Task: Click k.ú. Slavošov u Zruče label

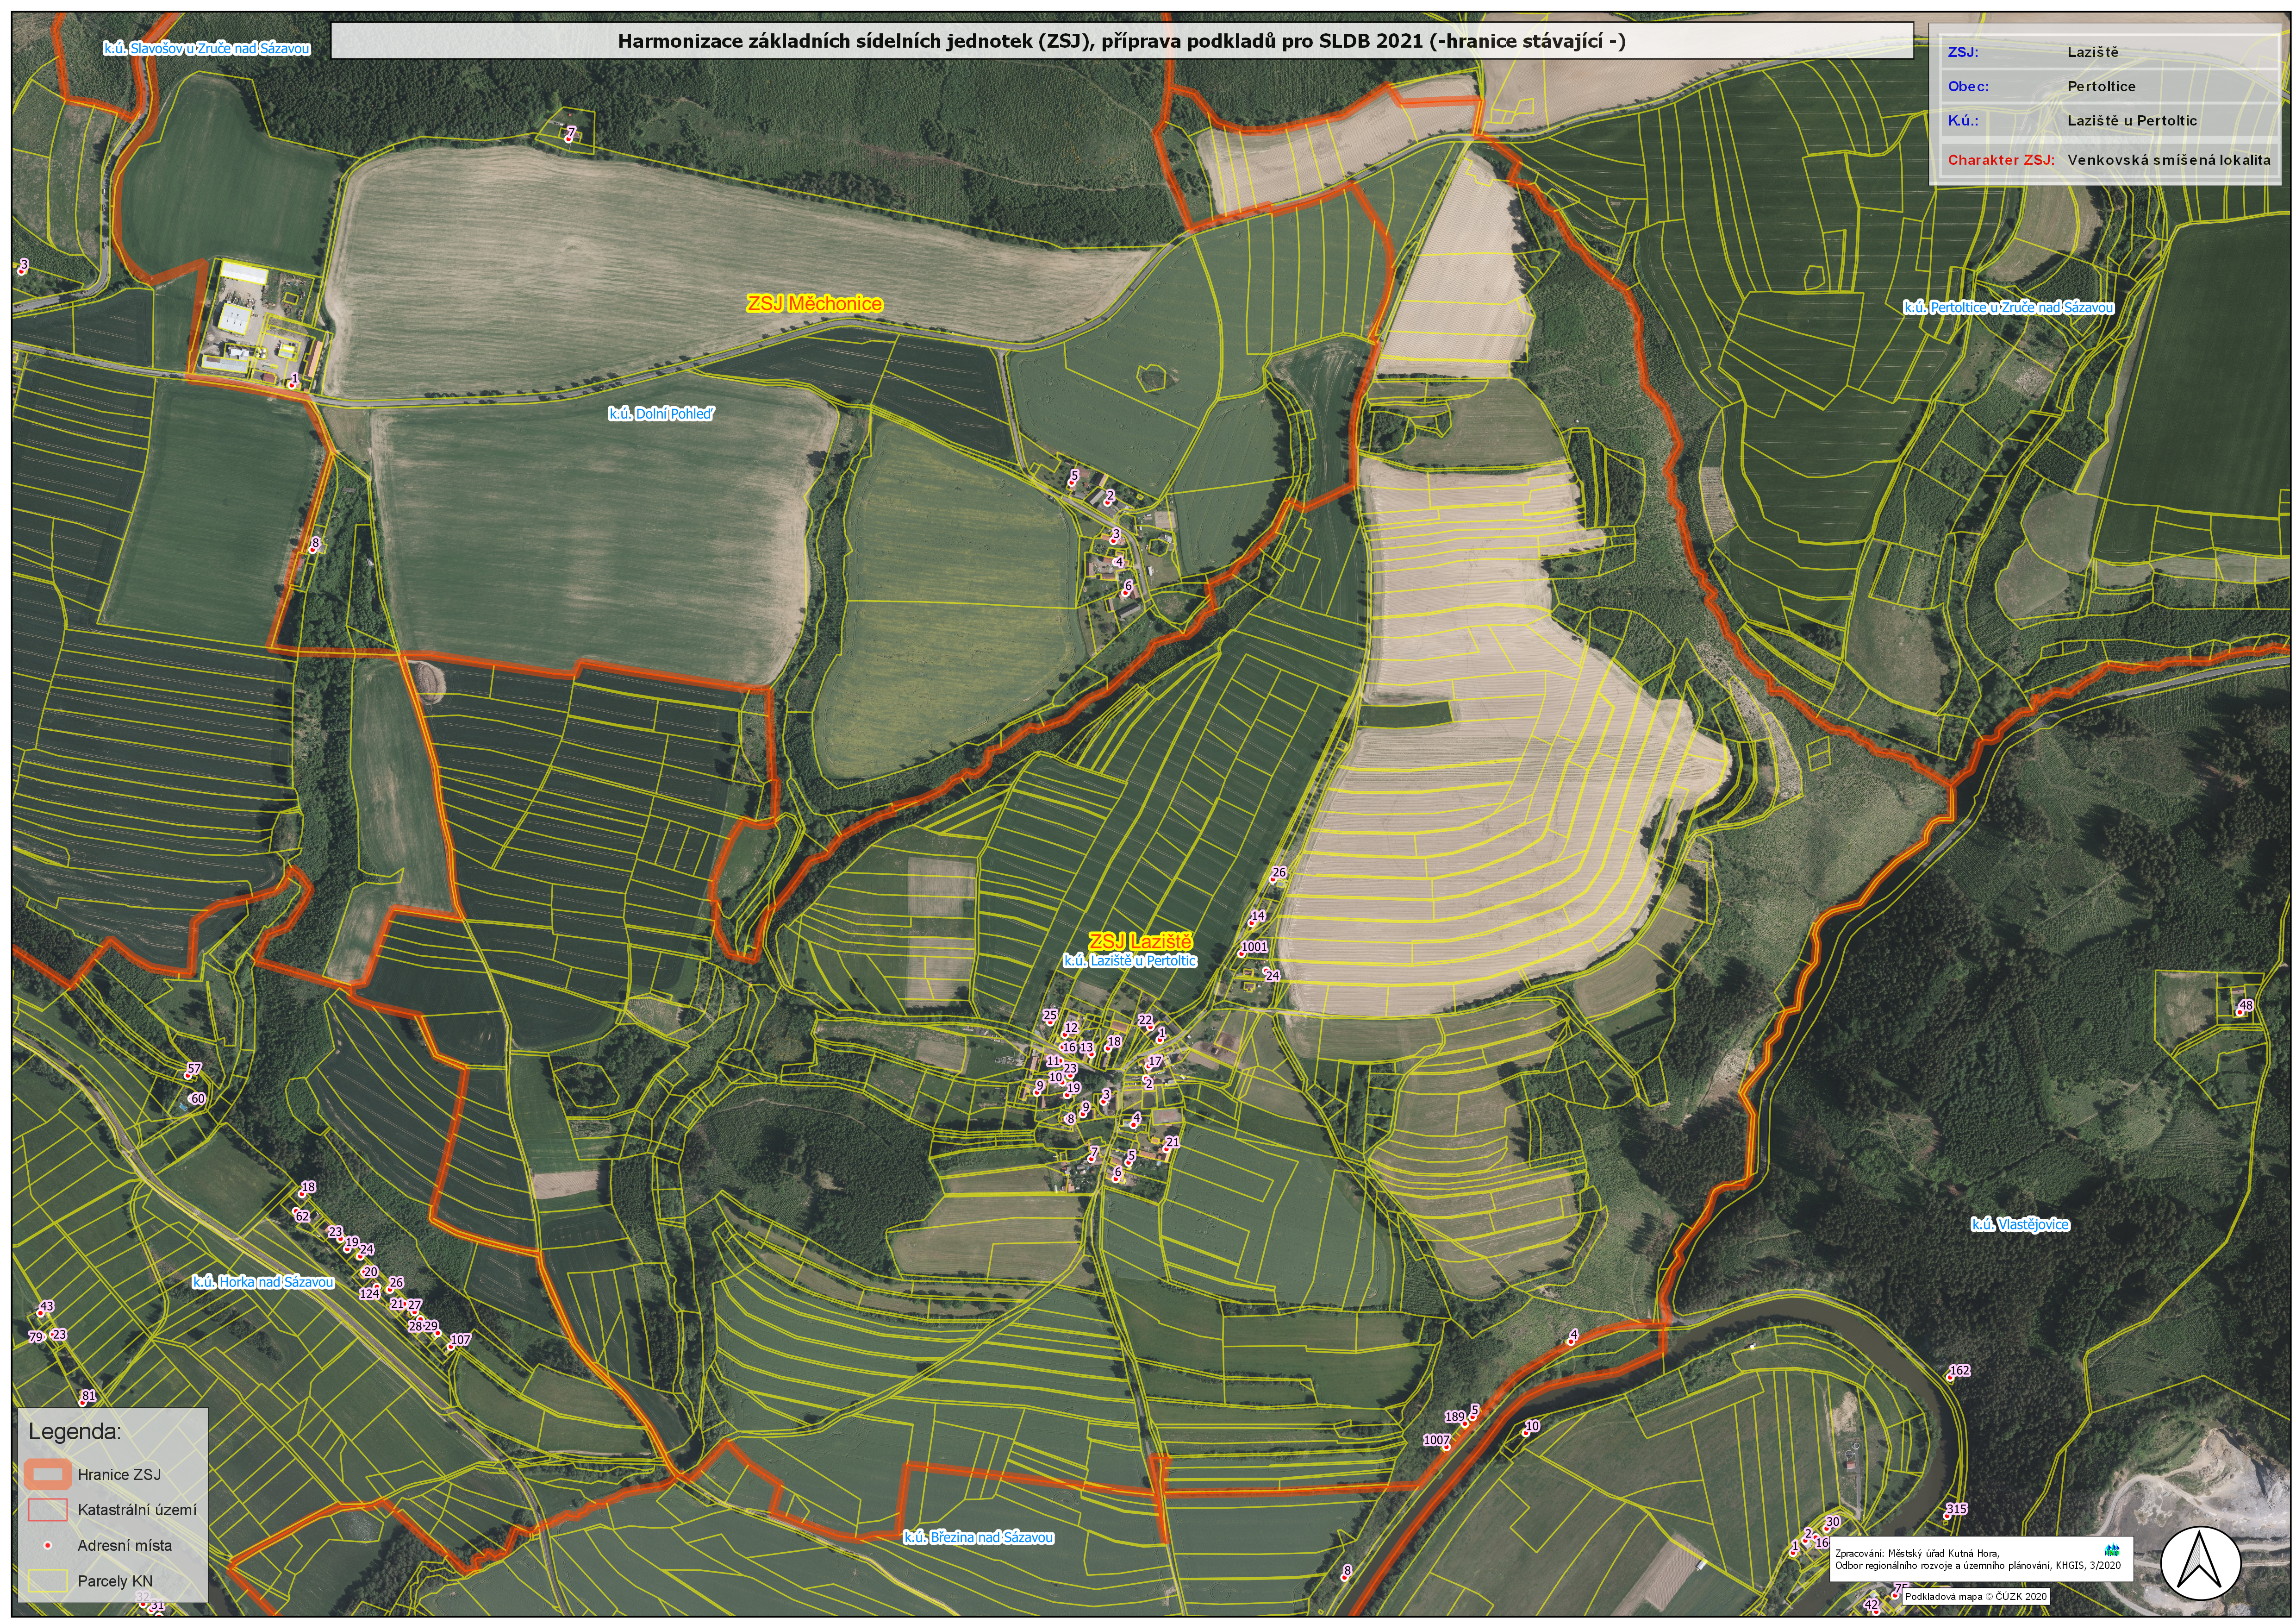Action: (x=206, y=48)
